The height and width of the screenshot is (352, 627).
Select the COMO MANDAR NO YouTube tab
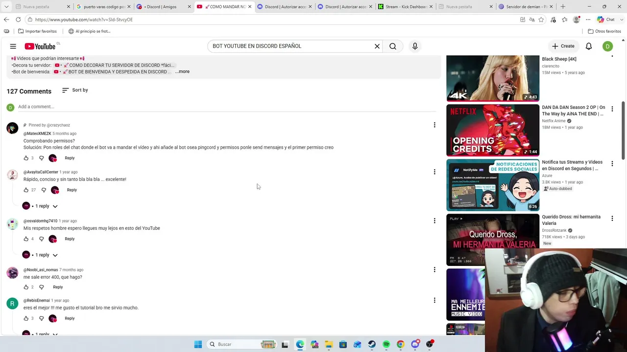[x=224, y=7]
